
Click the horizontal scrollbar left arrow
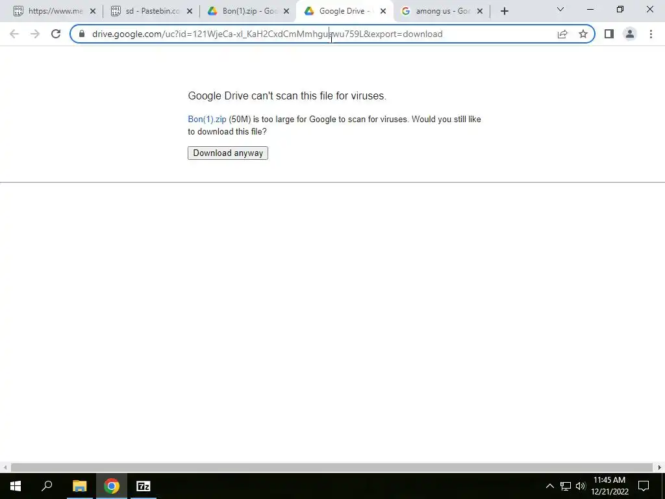5,468
